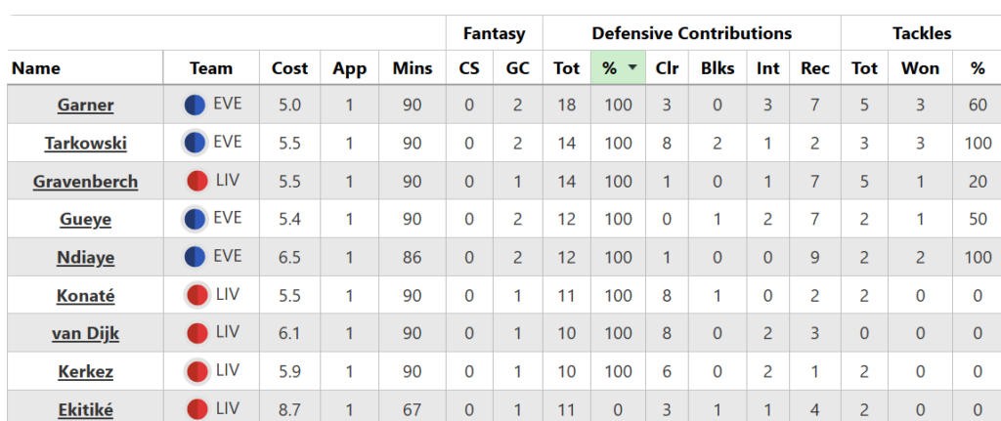Click Garner's Everton team badge icon

(x=195, y=105)
